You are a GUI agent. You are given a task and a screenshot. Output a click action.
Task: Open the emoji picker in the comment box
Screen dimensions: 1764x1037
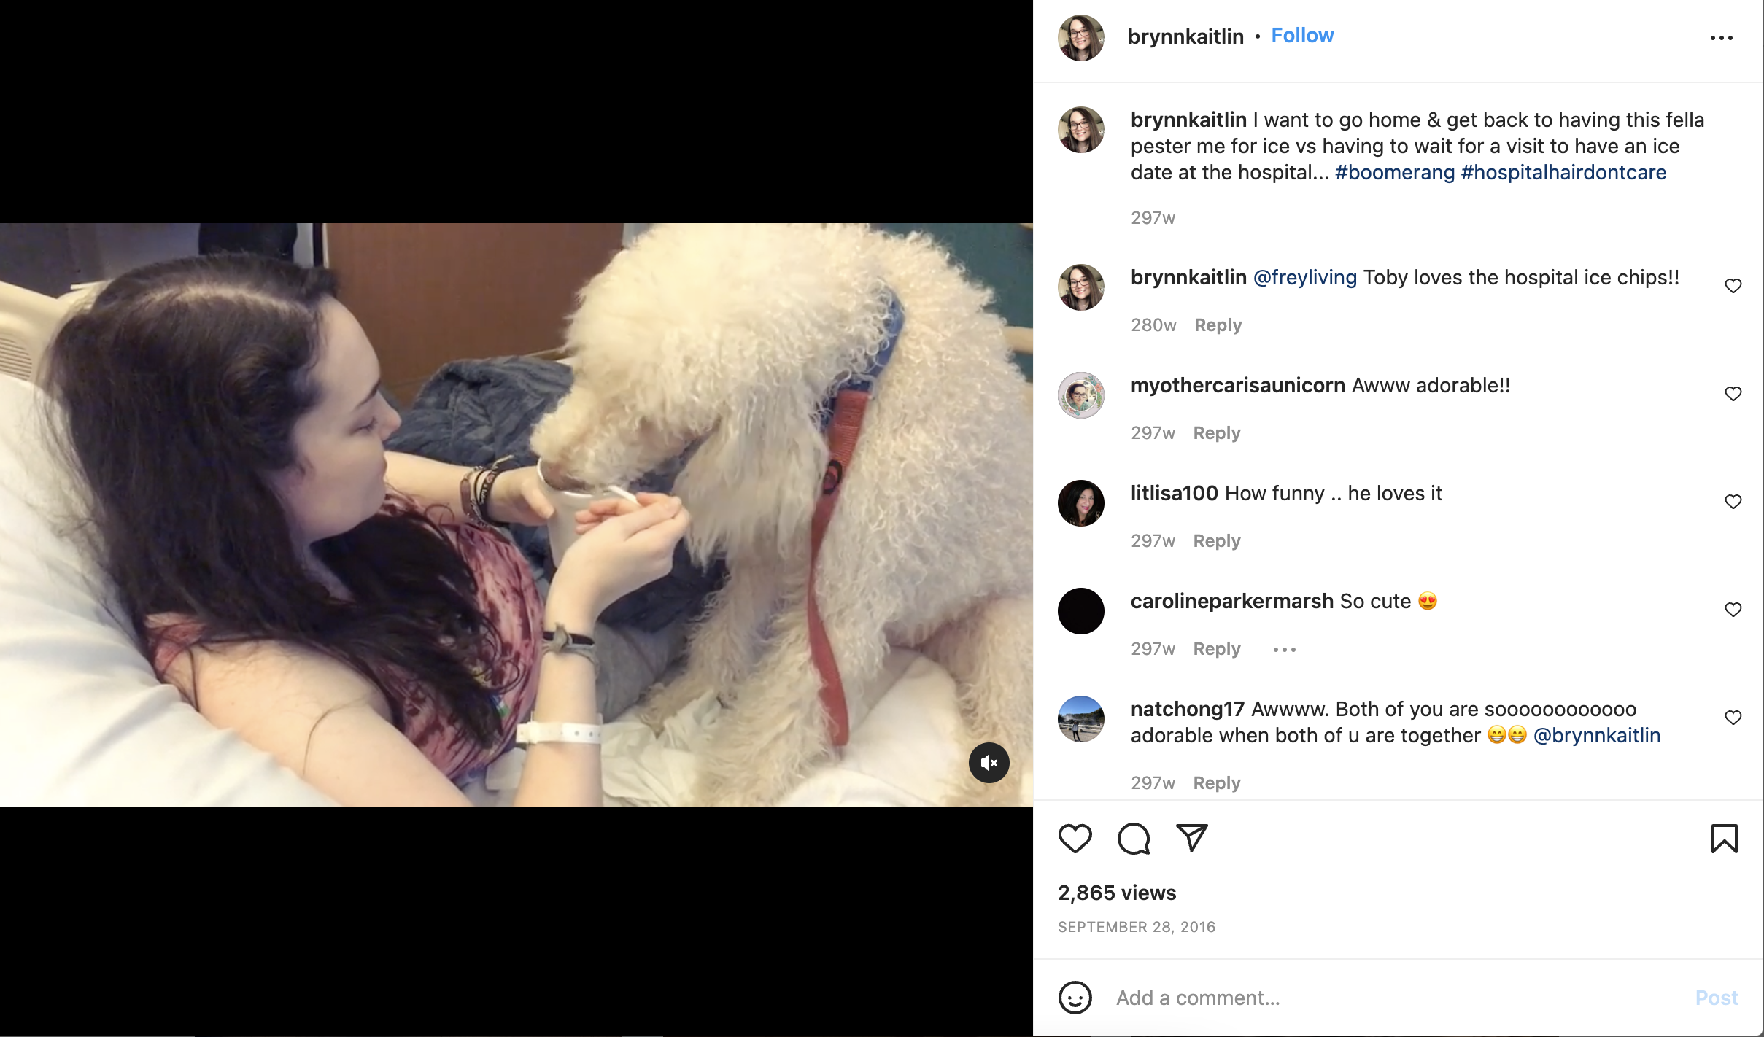pos(1075,998)
